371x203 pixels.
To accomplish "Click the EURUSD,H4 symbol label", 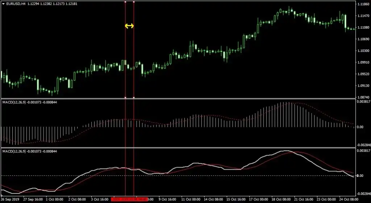I will 16,4.
